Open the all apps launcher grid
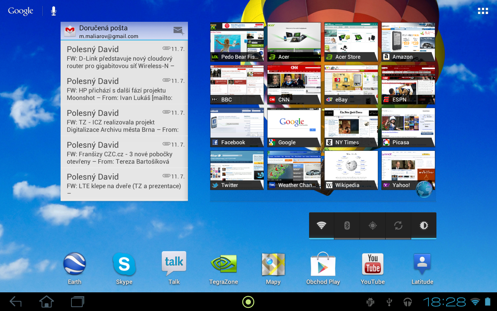The height and width of the screenshot is (311, 497). pos(483,11)
